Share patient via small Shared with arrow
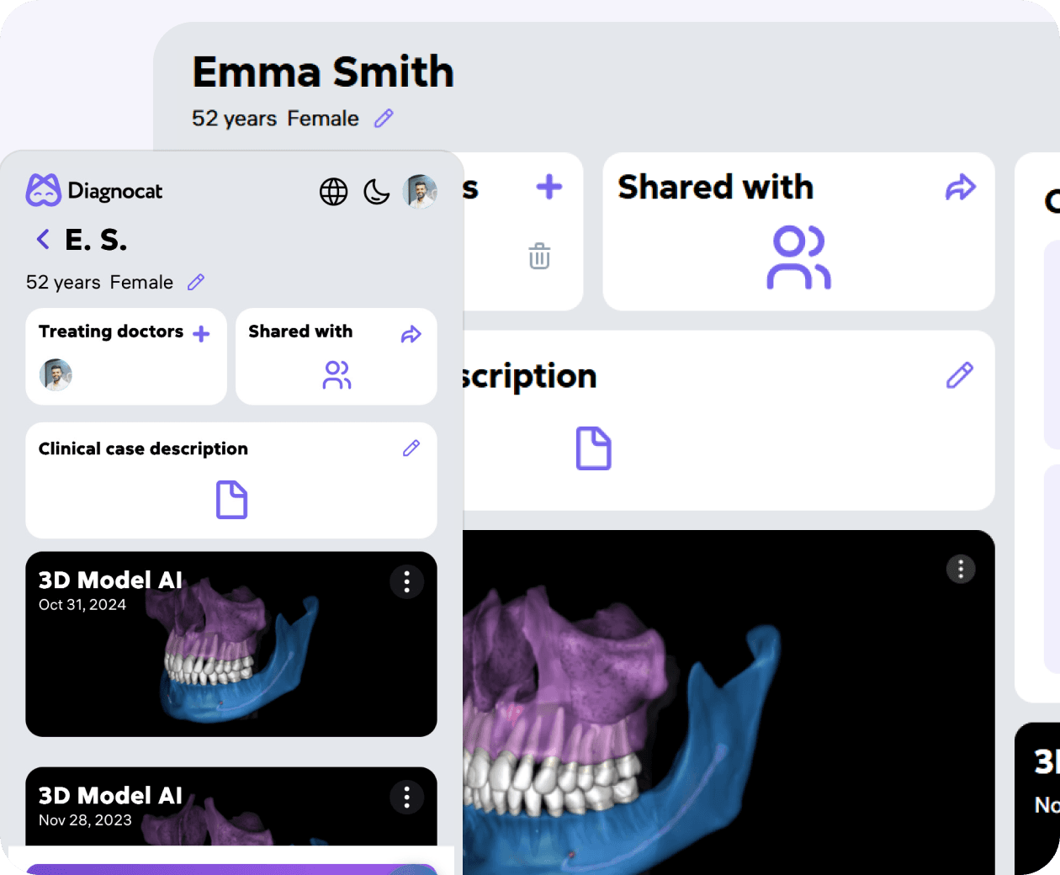This screenshot has height=875, width=1060. pyautogui.click(x=411, y=335)
